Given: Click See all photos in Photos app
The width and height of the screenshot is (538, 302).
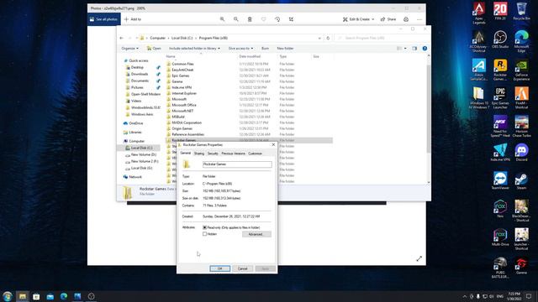Looking at the screenshot, I should [x=103, y=19].
